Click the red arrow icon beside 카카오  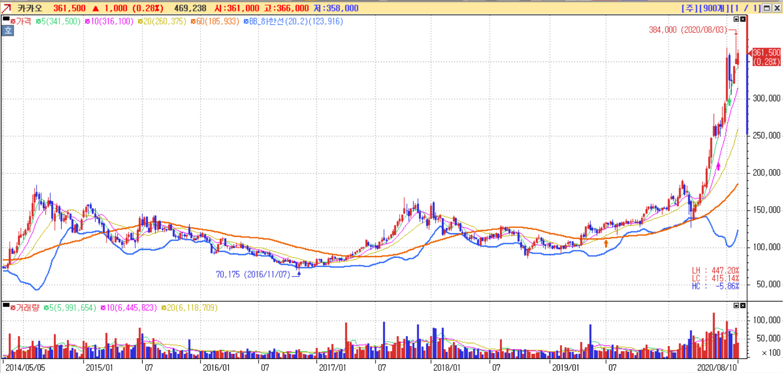coord(7,8)
